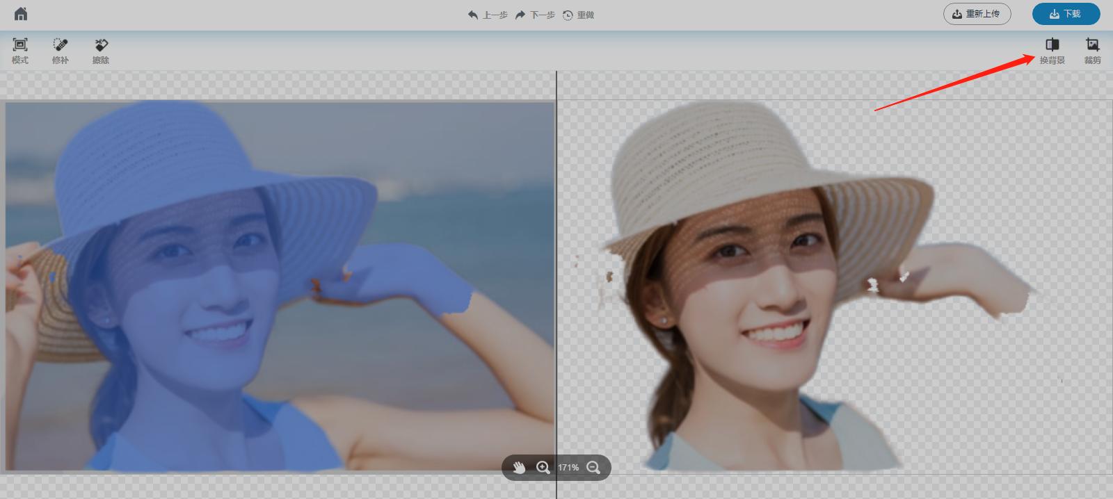This screenshot has height=499, width=1113.
Task: Select the 擦除 (erase) tool
Action: coord(101,51)
